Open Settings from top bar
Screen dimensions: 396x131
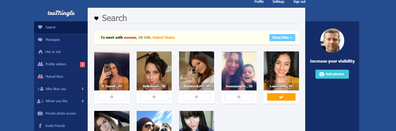(x=278, y=2)
